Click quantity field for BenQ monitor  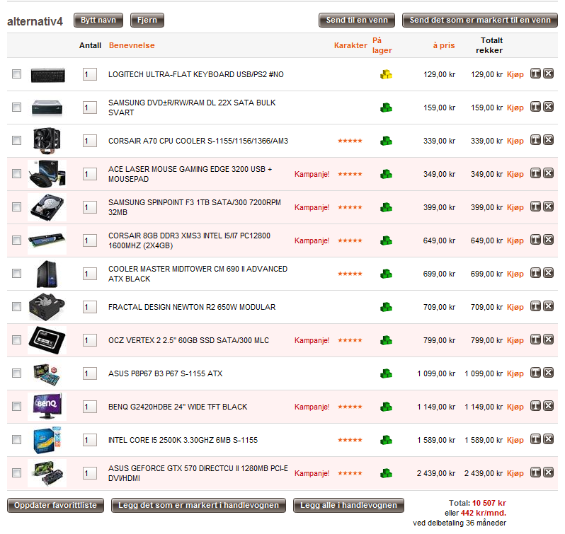(90, 407)
